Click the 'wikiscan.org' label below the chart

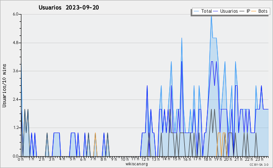pyautogui.click(x=136, y=164)
